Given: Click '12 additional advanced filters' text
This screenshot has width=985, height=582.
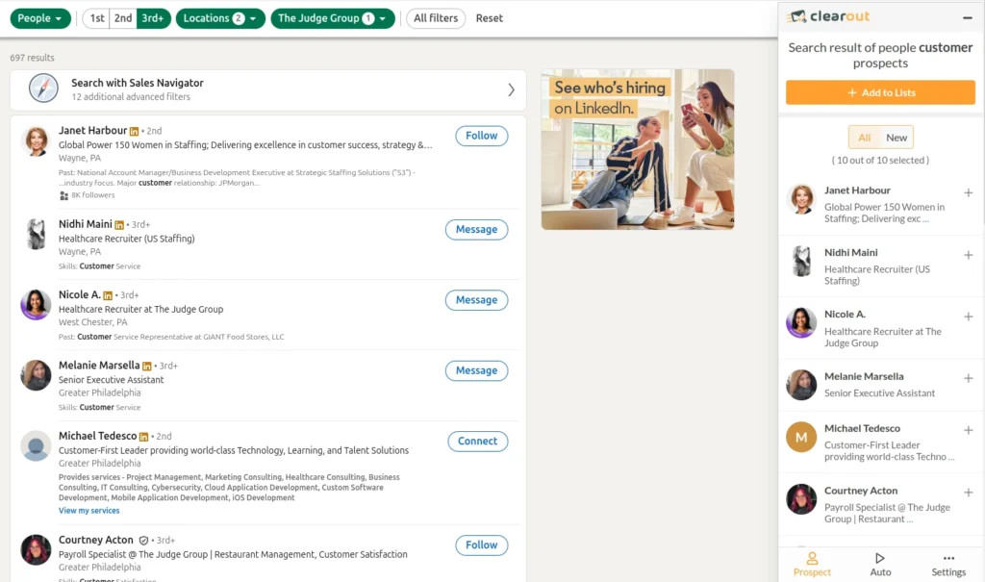Looking at the screenshot, I should pos(131,97).
